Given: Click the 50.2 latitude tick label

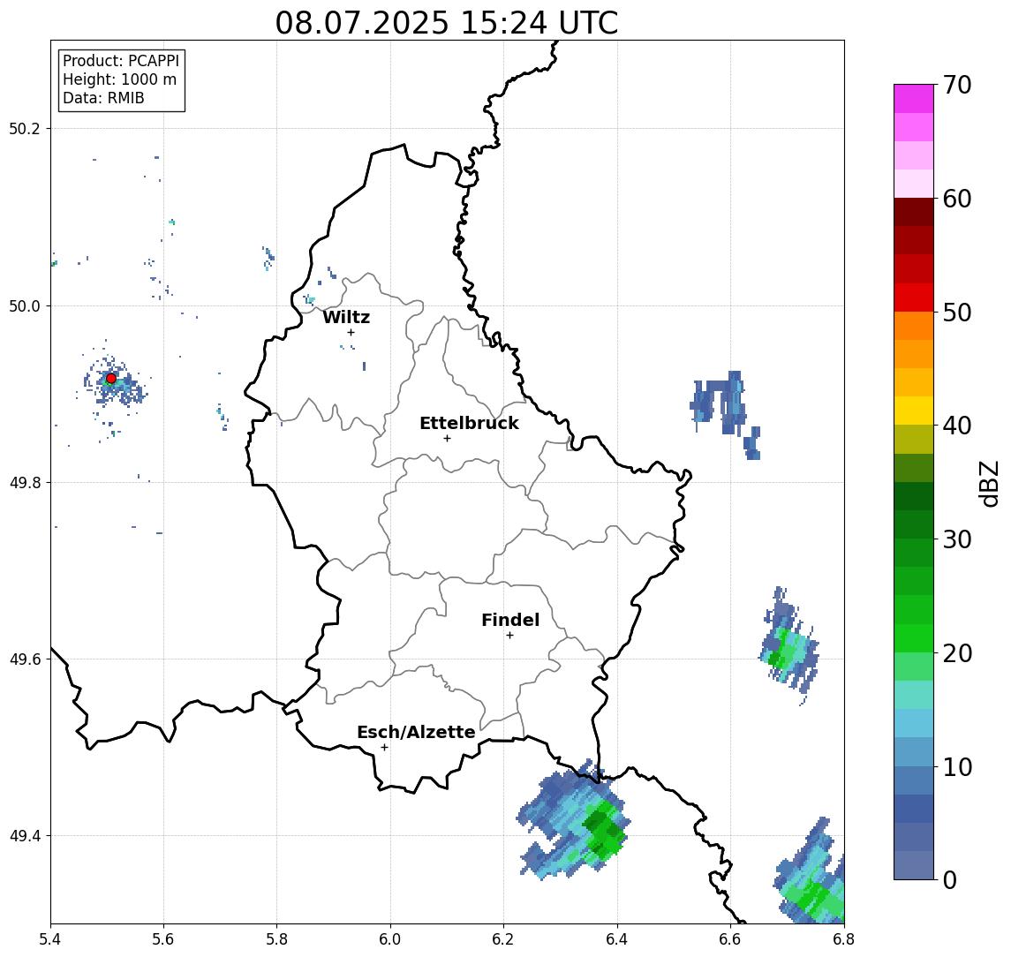Looking at the screenshot, I should click(25, 128).
